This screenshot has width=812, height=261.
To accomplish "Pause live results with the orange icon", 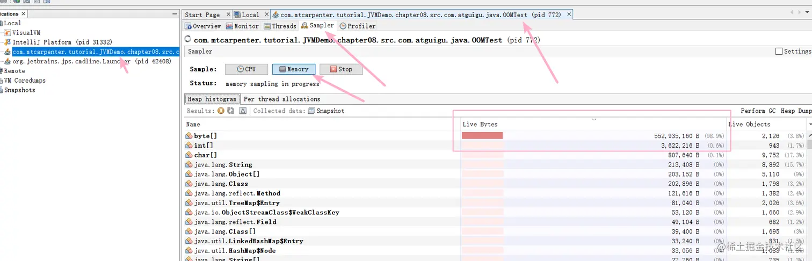I will pyautogui.click(x=221, y=111).
